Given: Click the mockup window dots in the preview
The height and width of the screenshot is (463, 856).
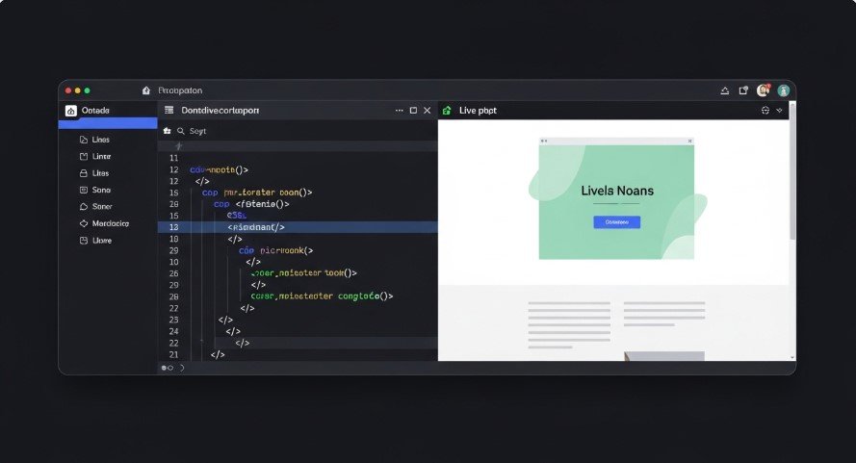Looking at the screenshot, I should click(544, 141).
